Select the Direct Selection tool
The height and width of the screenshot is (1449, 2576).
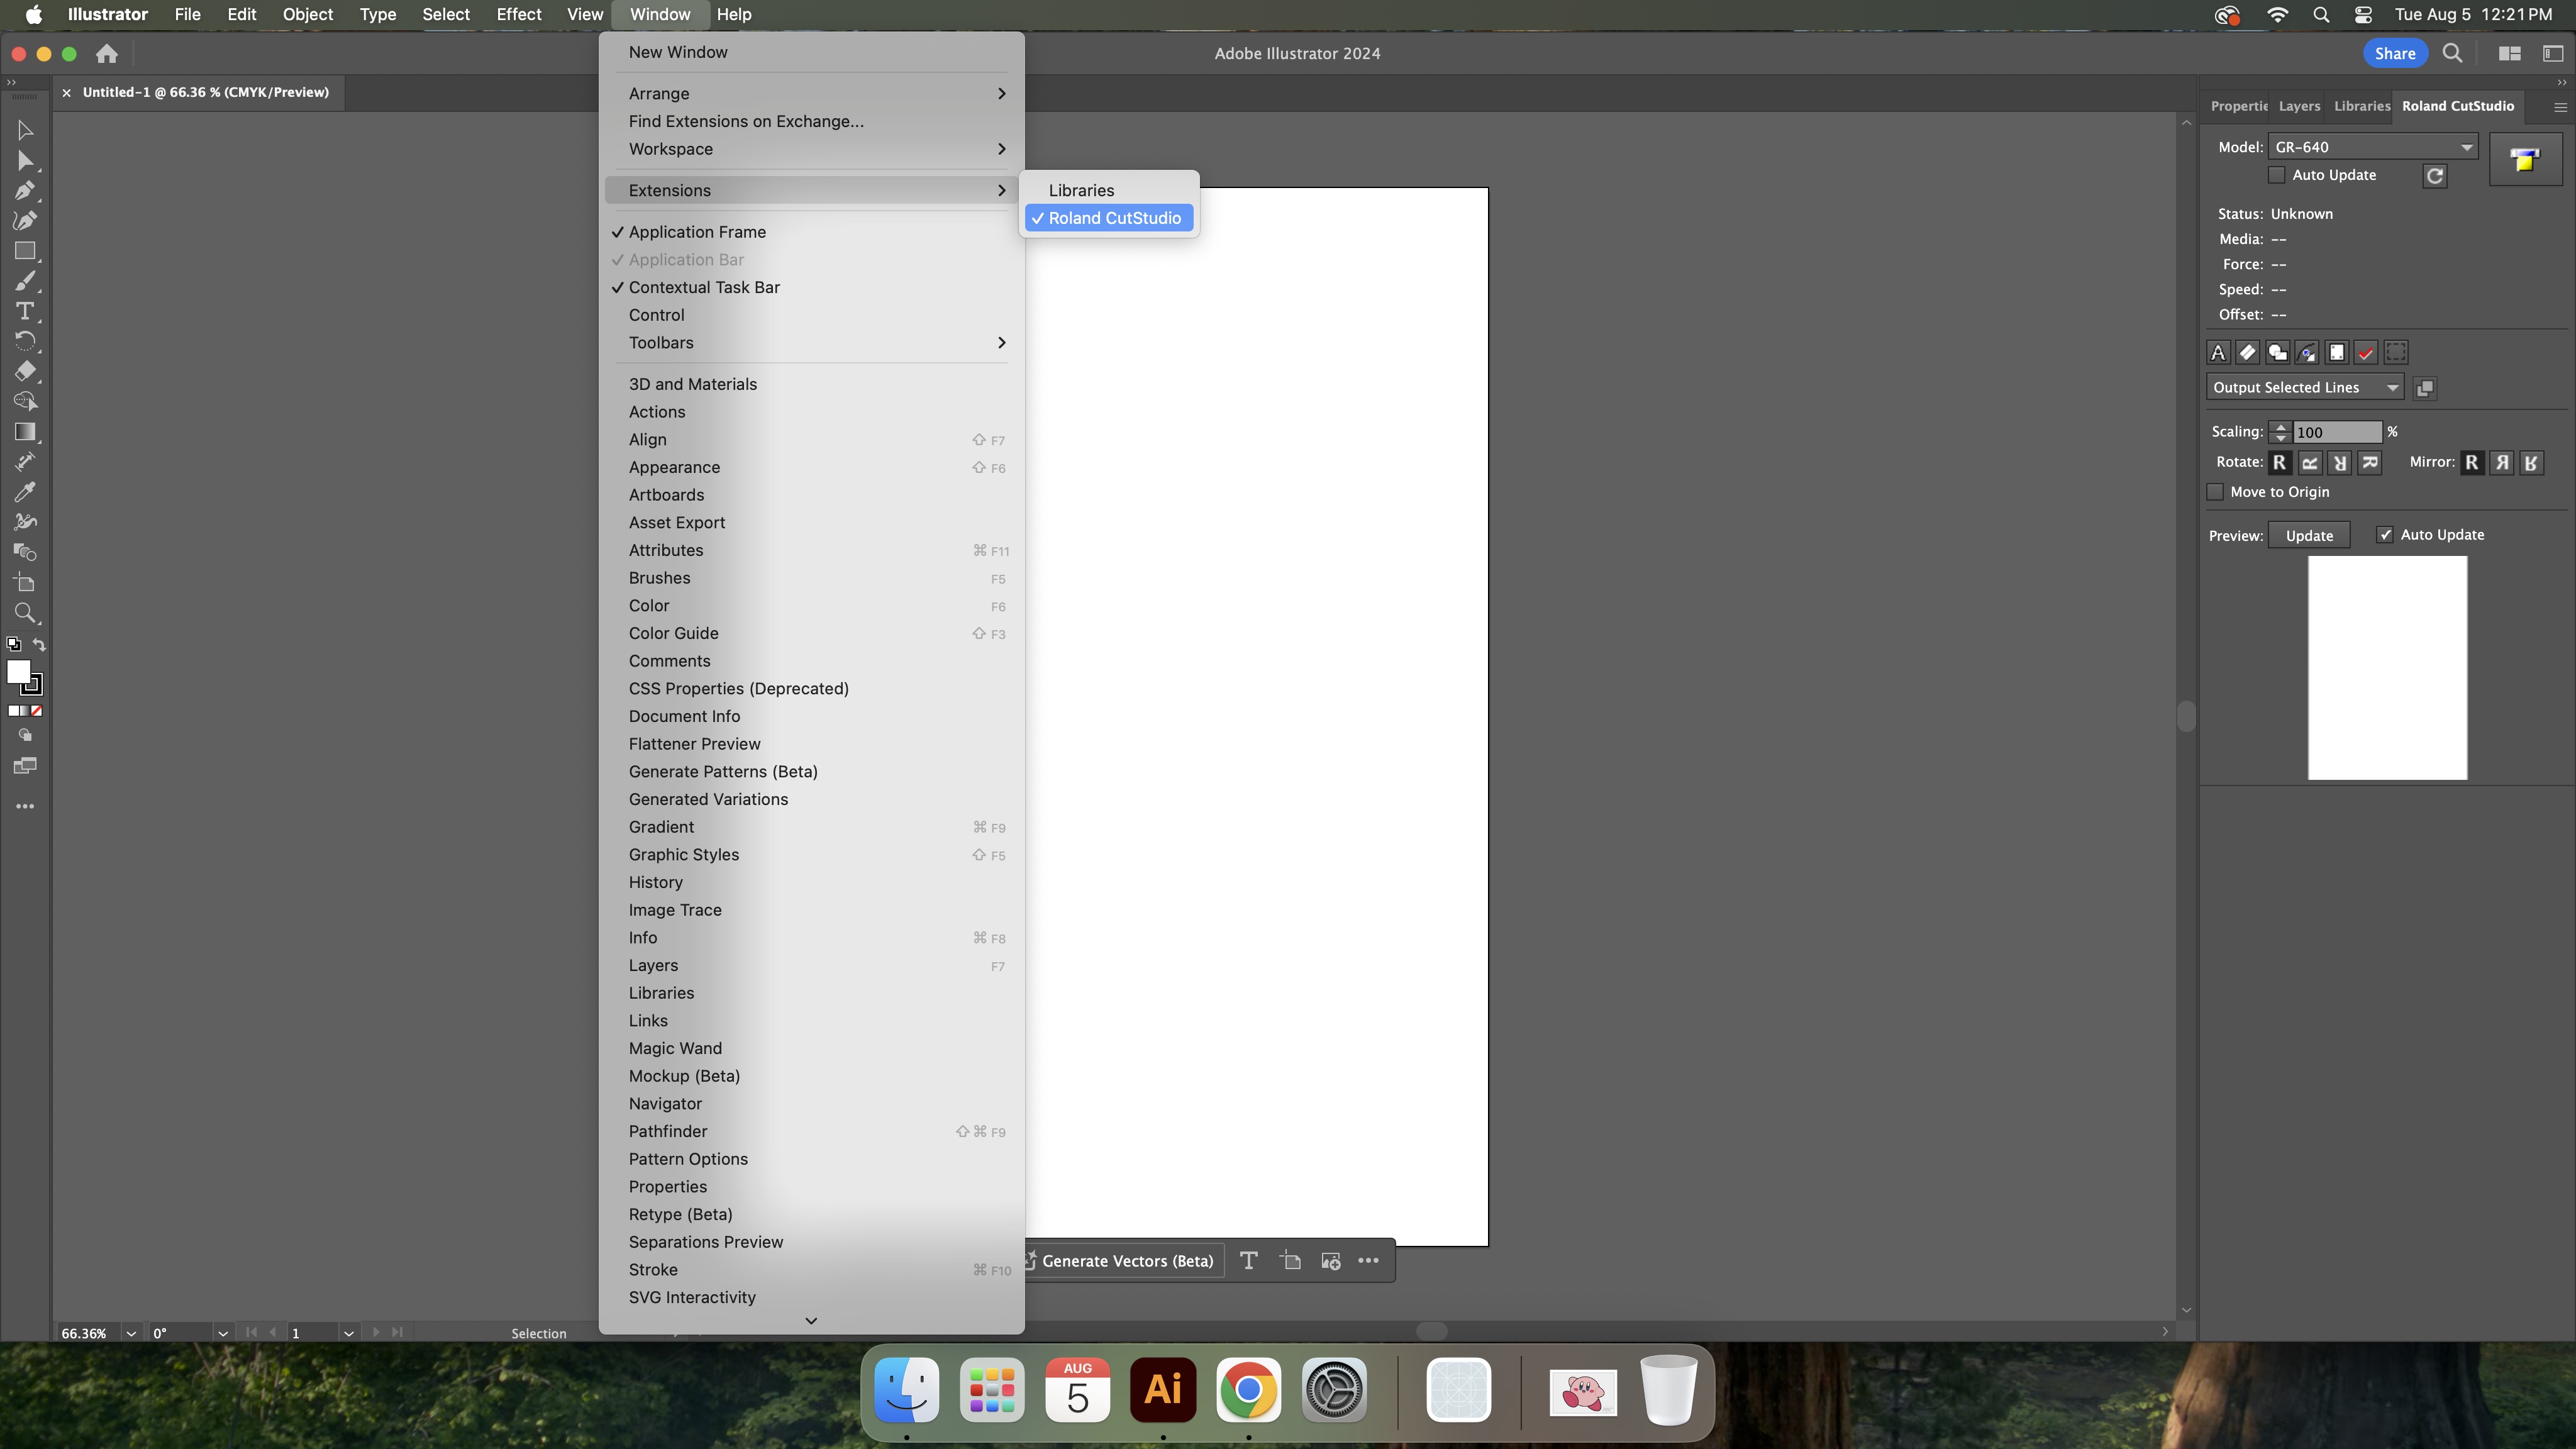coord(25,161)
